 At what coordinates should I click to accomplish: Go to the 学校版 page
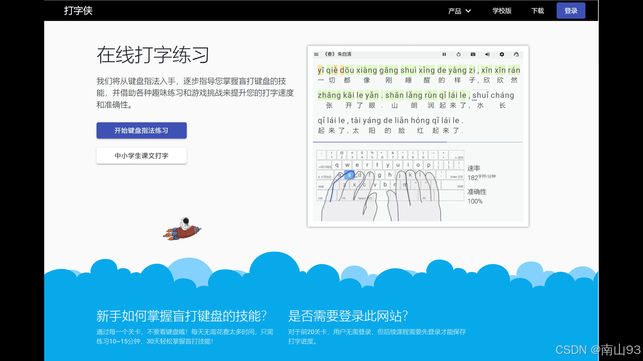502,11
